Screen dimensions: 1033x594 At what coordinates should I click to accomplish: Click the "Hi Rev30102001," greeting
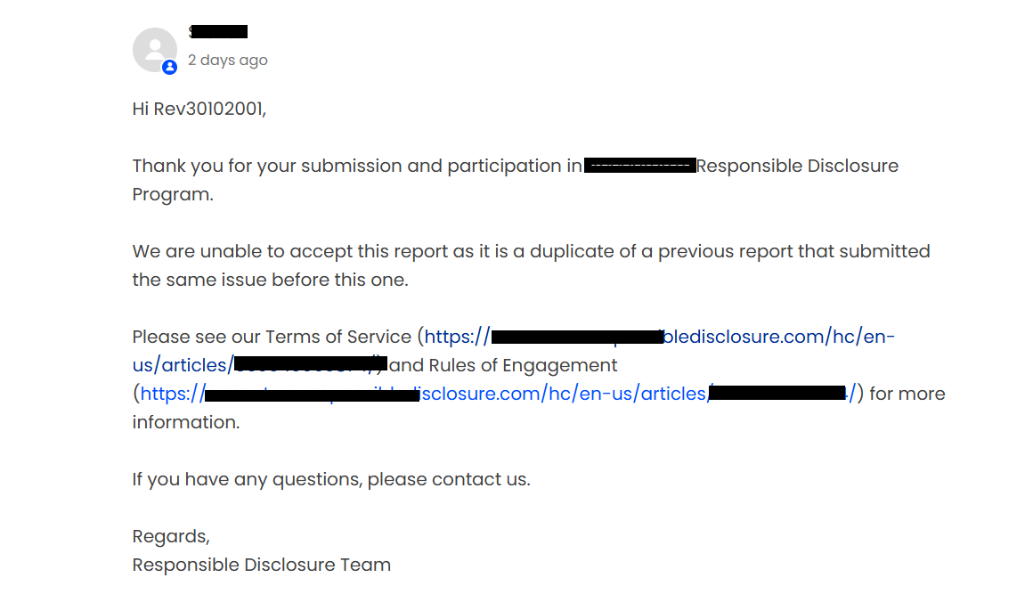[x=199, y=109]
